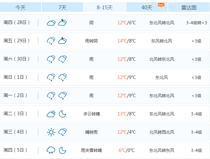210x159 pixels.
Task: Click night rain icon for 周六 30日
Action: (63, 59)
